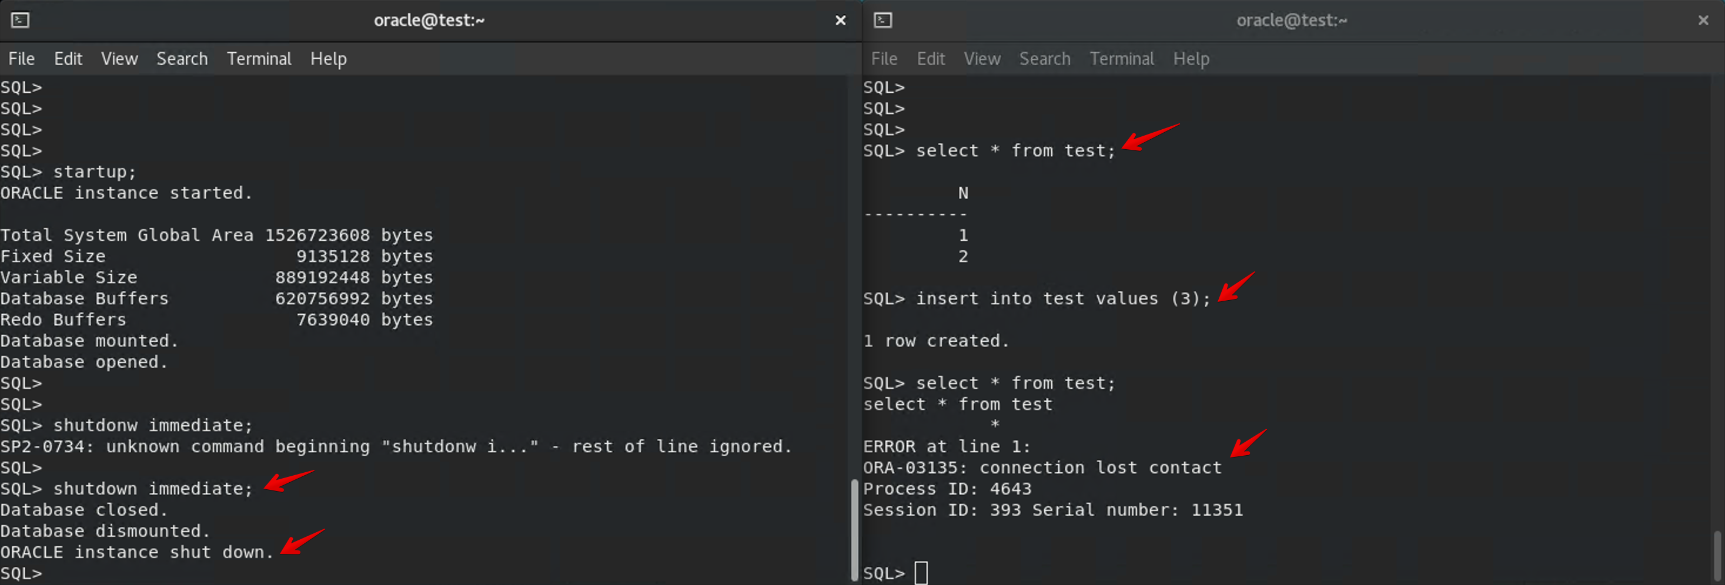The image size is (1725, 585).
Task: Close the right oracle@test terminal window
Action: [x=1703, y=20]
